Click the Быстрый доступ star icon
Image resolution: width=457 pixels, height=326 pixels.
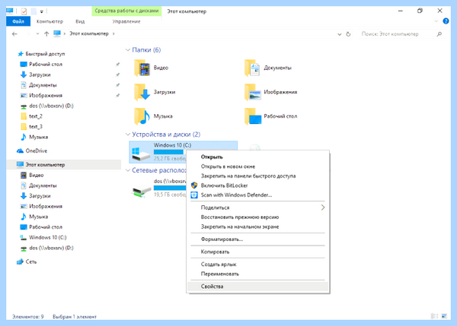tap(21, 54)
